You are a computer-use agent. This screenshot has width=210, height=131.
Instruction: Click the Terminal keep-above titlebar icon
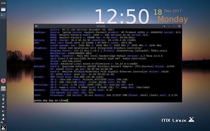click(164, 26)
